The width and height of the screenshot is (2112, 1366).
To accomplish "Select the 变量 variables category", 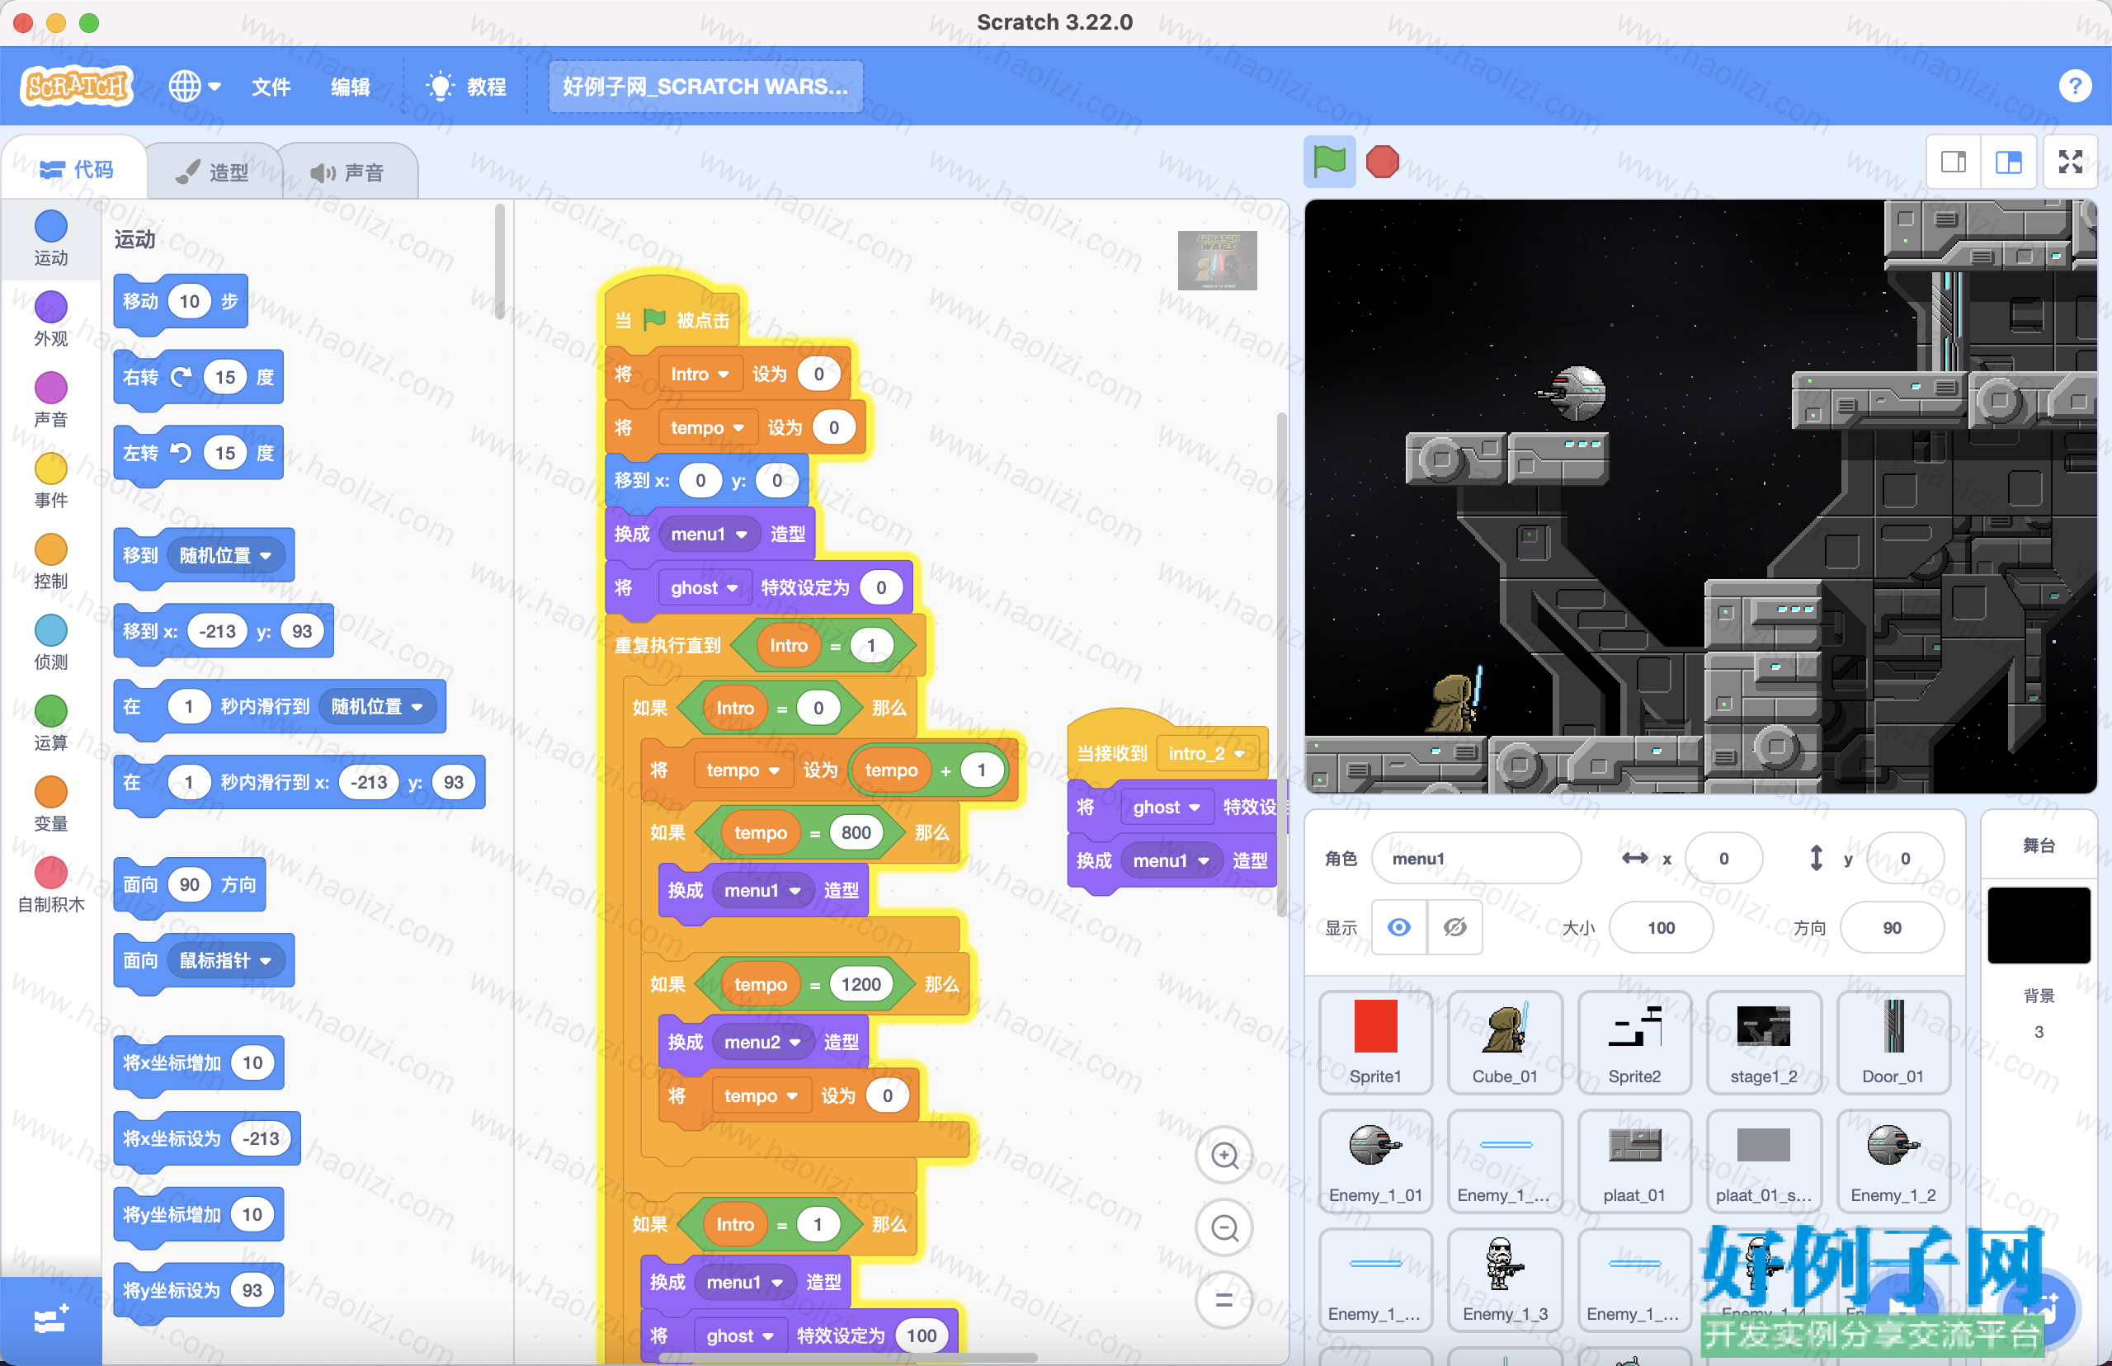I will [50, 803].
